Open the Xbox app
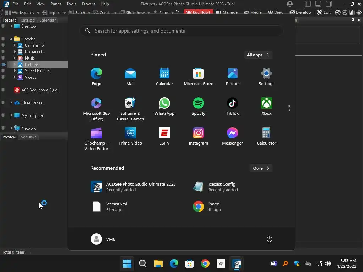 pyautogui.click(x=267, y=107)
